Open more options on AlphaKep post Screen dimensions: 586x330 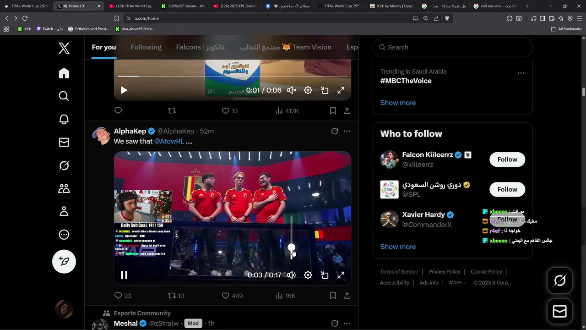click(x=347, y=131)
